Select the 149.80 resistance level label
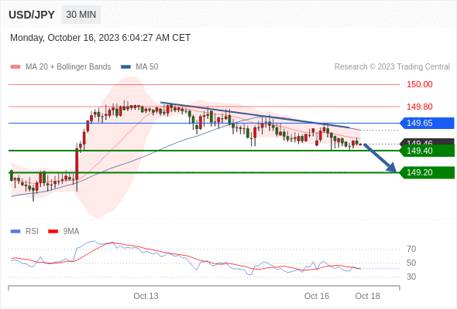 (x=419, y=107)
